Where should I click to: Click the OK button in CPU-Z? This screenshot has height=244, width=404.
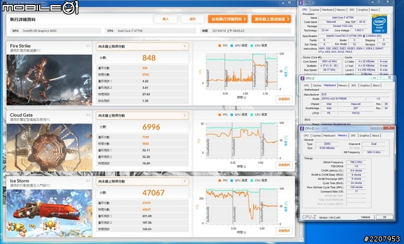(x=384, y=217)
